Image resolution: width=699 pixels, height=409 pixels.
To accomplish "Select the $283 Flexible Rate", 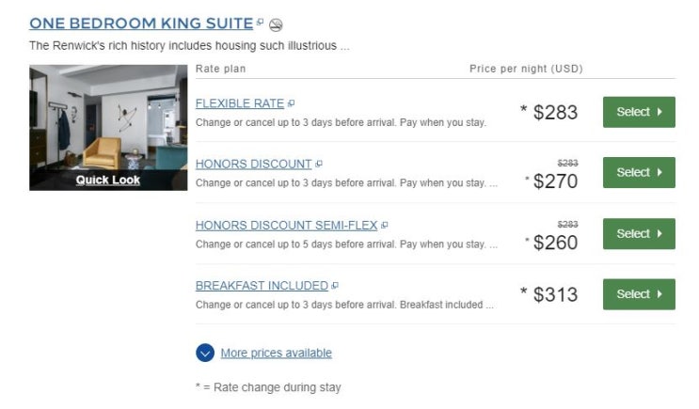I will pyautogui.click(x=639, y=112).
